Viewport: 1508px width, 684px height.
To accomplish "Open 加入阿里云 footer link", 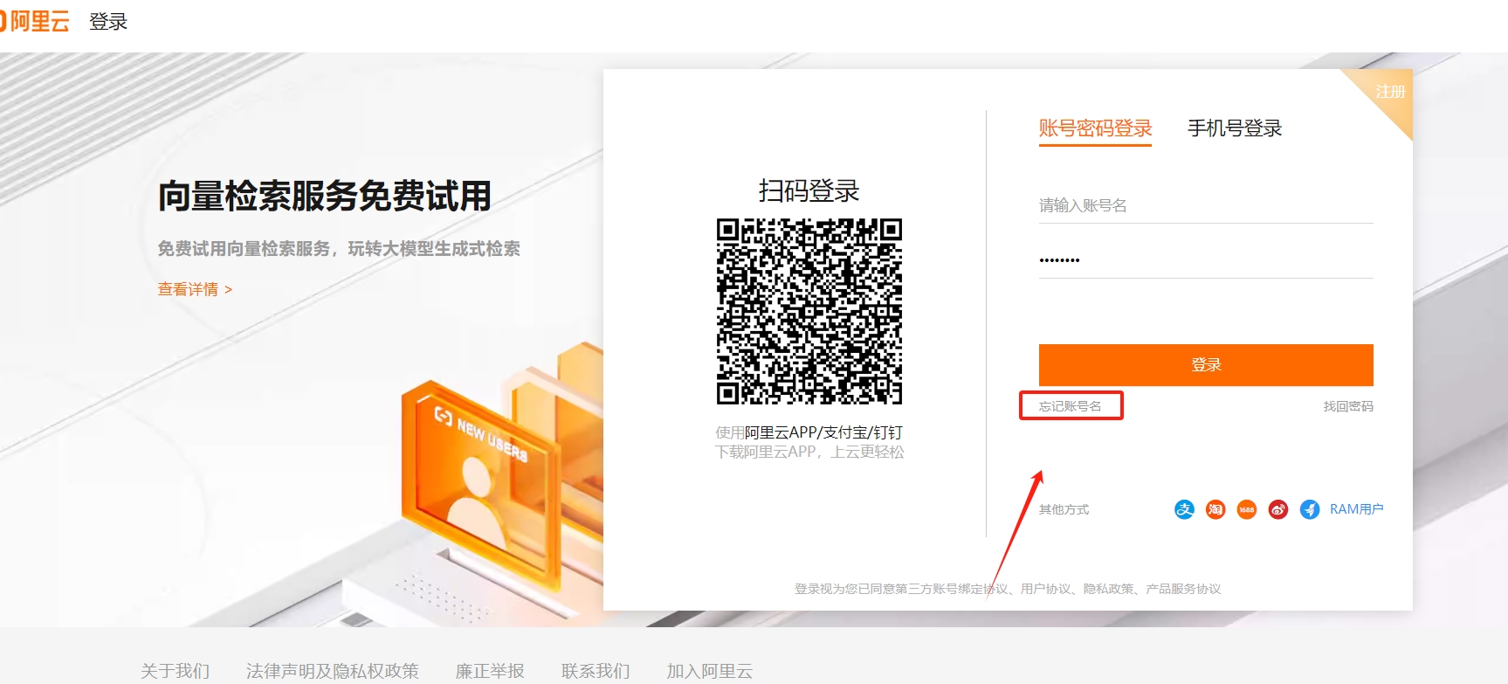I will [710, 671].
